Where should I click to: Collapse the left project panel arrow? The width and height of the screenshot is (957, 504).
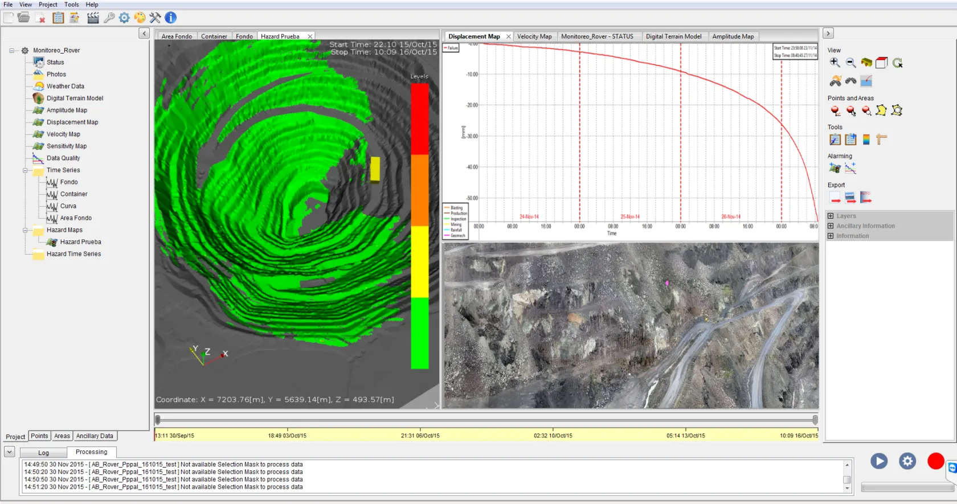click(144, 34)
